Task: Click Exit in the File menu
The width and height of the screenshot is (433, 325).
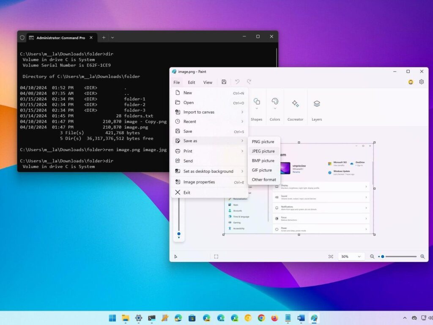Action: click(x=210, y=193)
